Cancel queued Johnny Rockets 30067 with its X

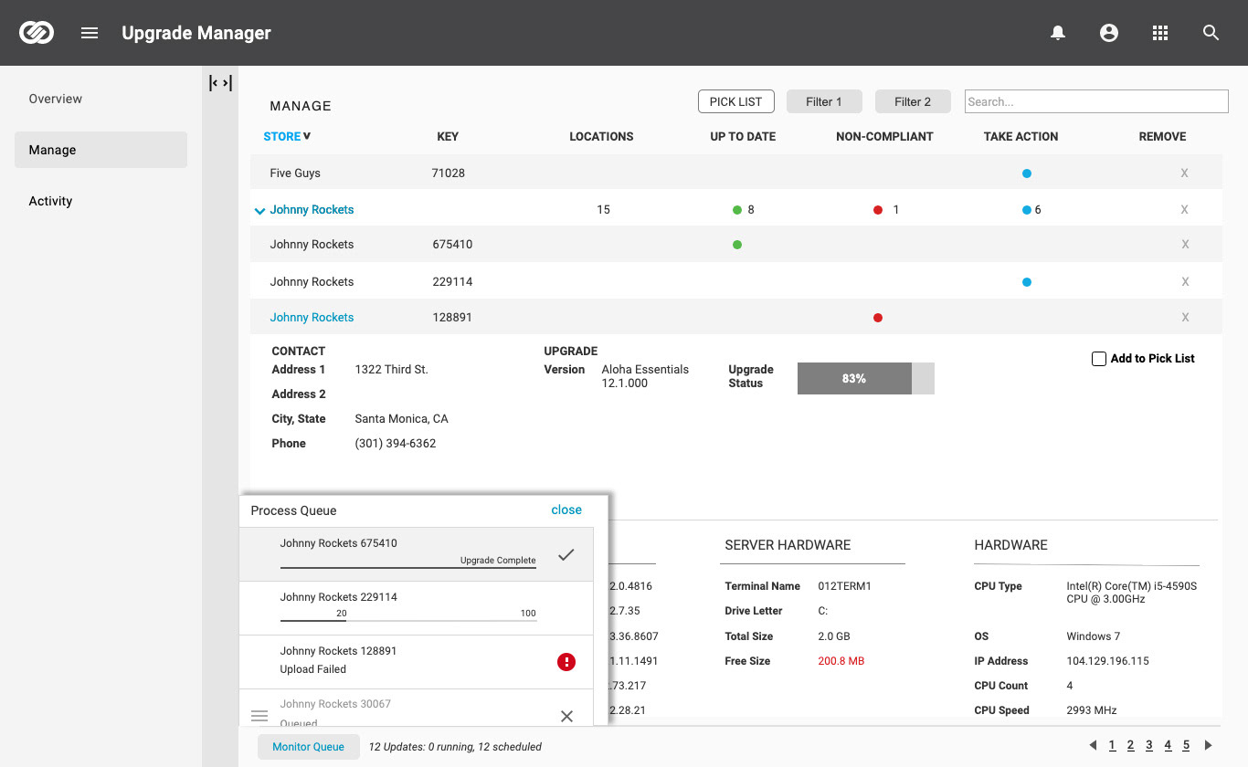[566, 717]
